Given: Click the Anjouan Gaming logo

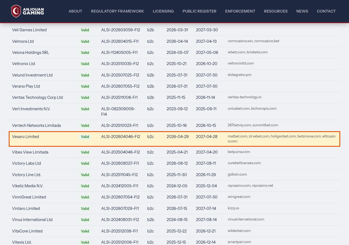Looking at the screenshot, I should coord(28,11).
